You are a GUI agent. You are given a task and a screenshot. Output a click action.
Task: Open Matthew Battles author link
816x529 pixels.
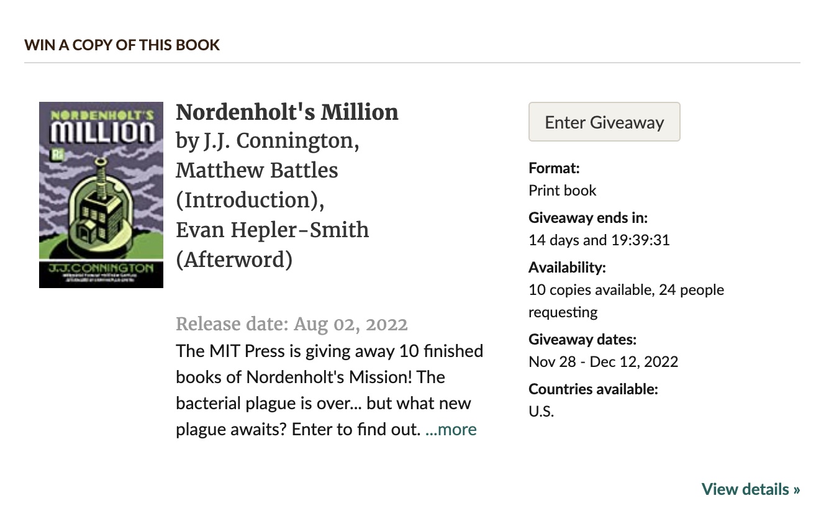pyautogui.click(x=257, y=170)
